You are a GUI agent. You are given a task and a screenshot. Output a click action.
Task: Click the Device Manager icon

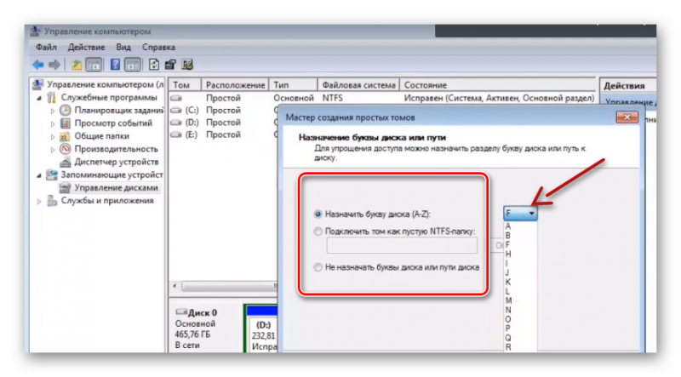[x=66, y=162]
